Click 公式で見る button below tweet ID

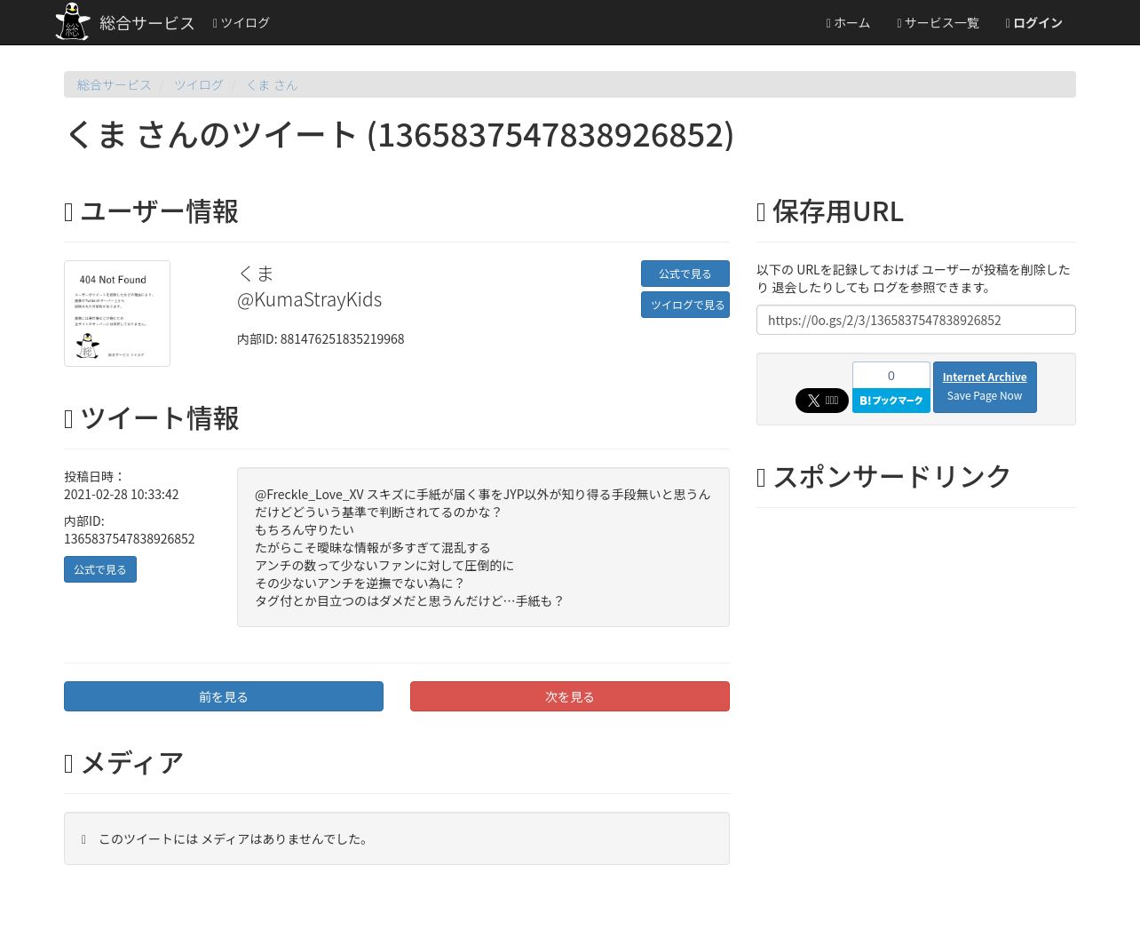click(x=100, y=569)
